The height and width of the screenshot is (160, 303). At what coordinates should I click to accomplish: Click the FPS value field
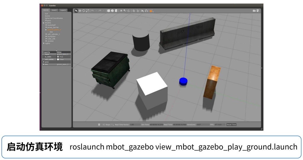(220, 125)
